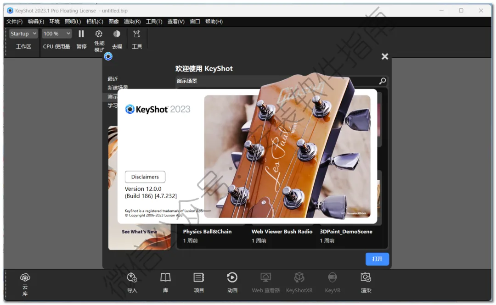Open the 渲染(R) menu
The height and width of the screenshot is (305, 496).
132,22
